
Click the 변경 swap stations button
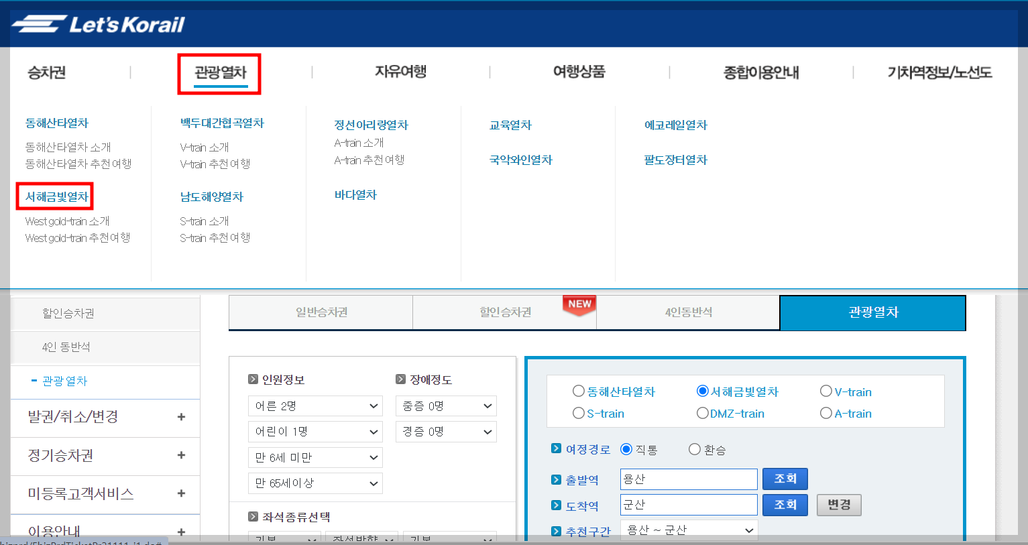click(x=839, y=505)
